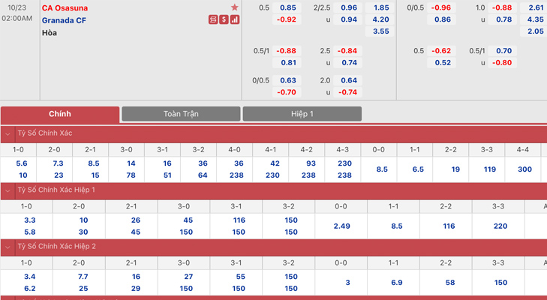Open the Granada CF team link

tap(64, 20)
